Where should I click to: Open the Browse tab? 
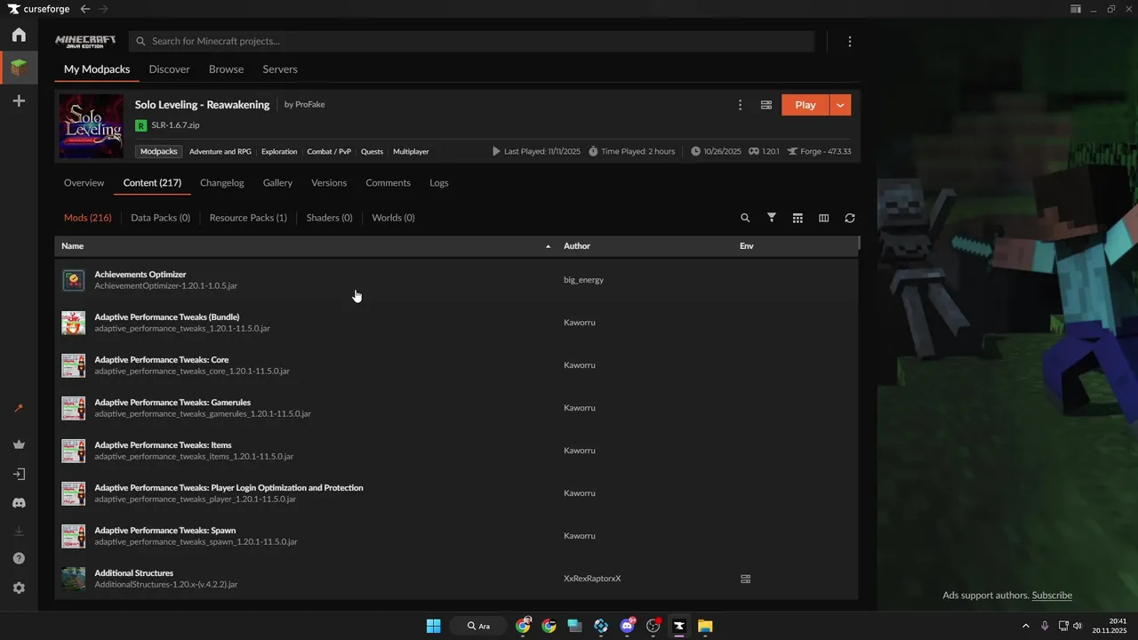point(226,69)
